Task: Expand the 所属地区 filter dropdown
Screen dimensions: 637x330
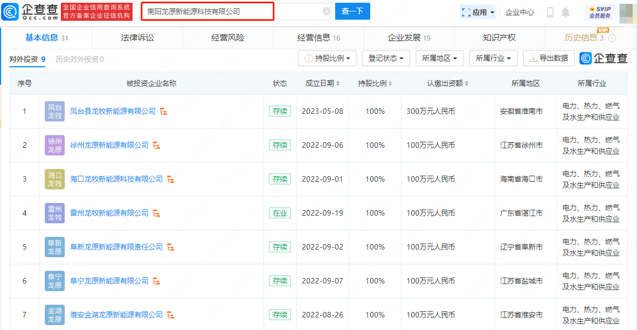Action: (440, 59)
